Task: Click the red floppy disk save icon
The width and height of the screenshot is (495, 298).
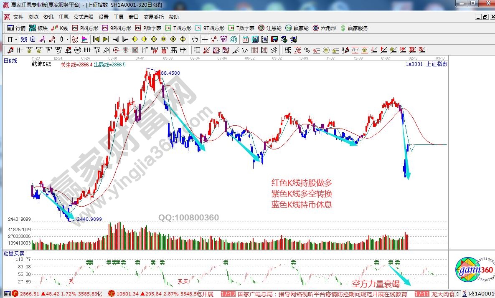Action: (274, 39)
